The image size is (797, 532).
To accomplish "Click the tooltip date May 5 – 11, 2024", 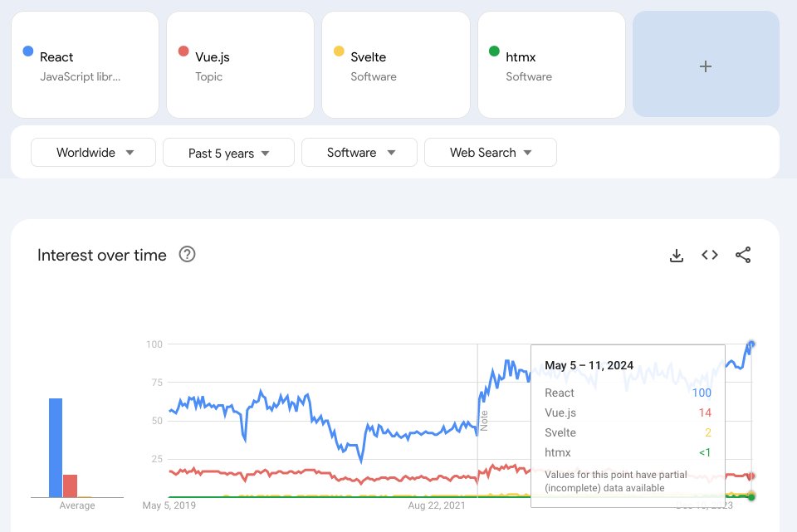I will [x=589, y=365].
